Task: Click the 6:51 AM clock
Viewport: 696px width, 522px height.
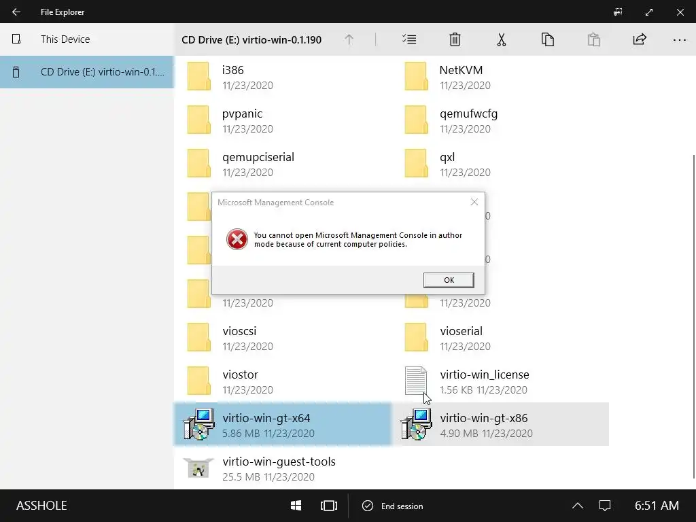Action: [x=657, y=506]
